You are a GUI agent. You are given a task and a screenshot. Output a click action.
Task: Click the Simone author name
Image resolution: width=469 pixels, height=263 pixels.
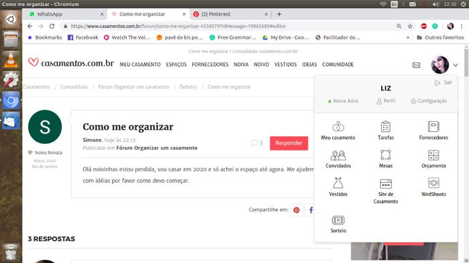[92, 140]
